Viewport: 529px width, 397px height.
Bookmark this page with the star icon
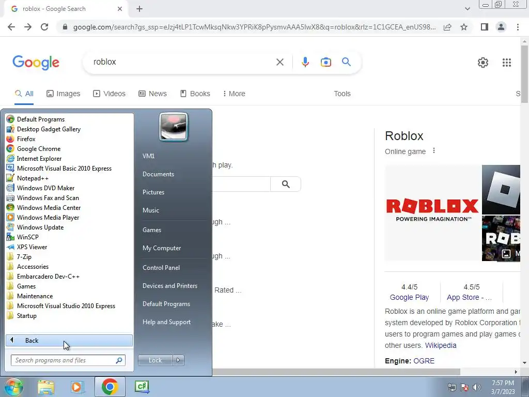tap(464, 27)
